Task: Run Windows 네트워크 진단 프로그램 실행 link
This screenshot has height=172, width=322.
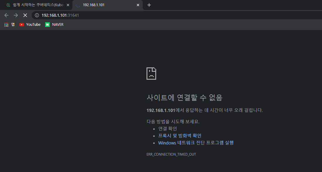Action: point(196,143)
